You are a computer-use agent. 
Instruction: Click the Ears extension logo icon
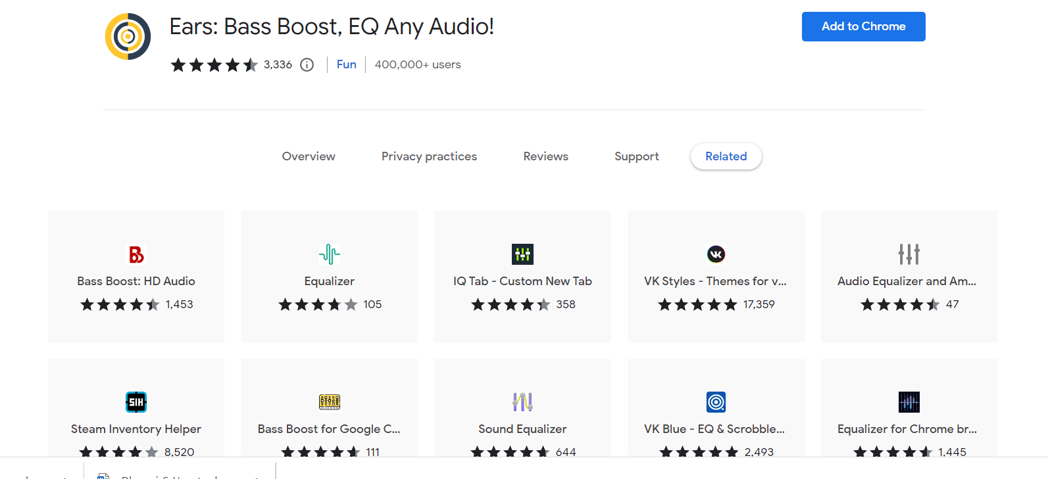tap(128, 36)
